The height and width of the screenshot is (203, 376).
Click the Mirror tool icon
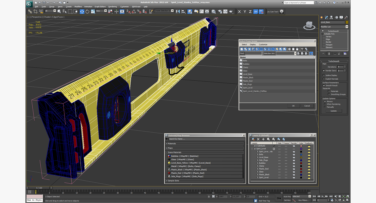(178, 11)
